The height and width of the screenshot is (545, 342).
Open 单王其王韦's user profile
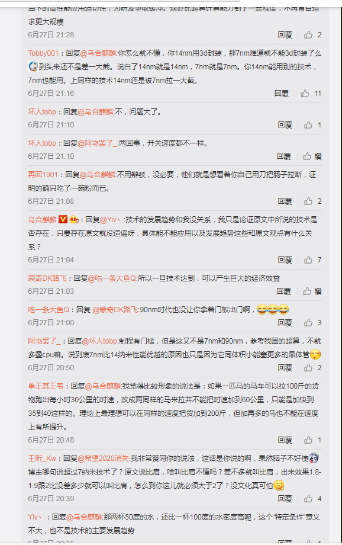pyautogui.click(x=46, y=386)
